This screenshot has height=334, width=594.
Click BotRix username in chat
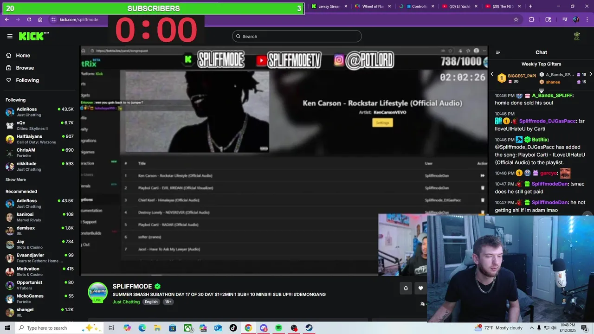[540, 140]
